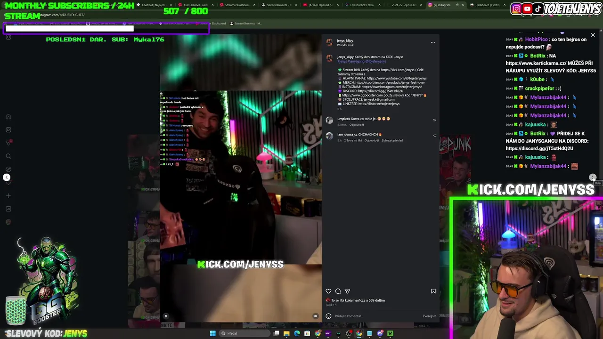This screenshot has height=339, width=603.
Task: Open the @tojetenjenys mention
Action: coord(376,61)
